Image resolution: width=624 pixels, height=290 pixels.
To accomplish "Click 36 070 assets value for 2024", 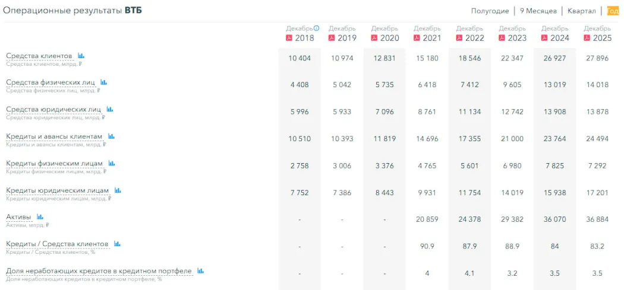I will pos(554,219).
